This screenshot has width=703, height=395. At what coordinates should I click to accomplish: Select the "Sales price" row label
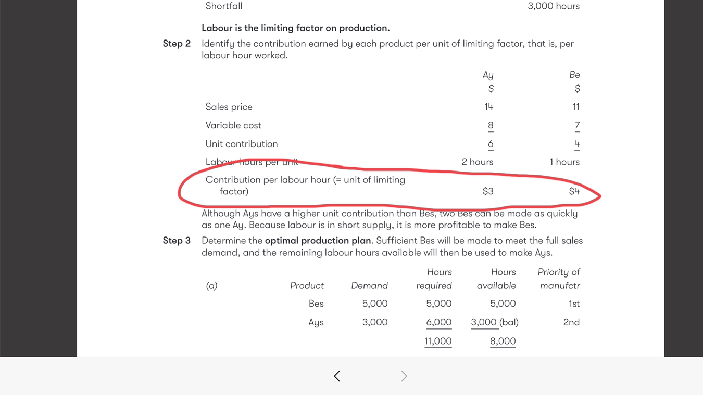[229, 107]
